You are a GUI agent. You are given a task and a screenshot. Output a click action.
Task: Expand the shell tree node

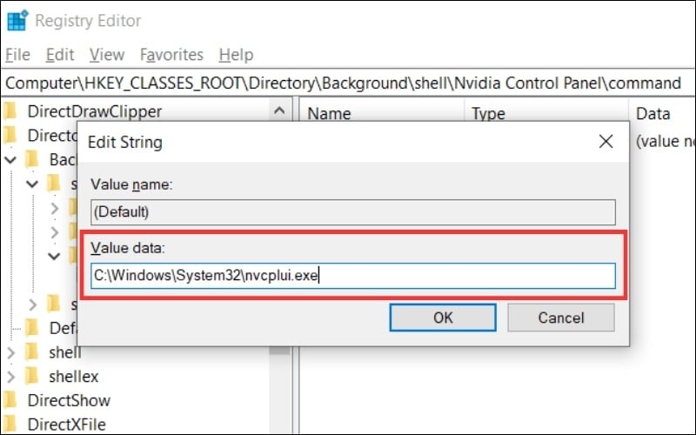click(10, 352)
